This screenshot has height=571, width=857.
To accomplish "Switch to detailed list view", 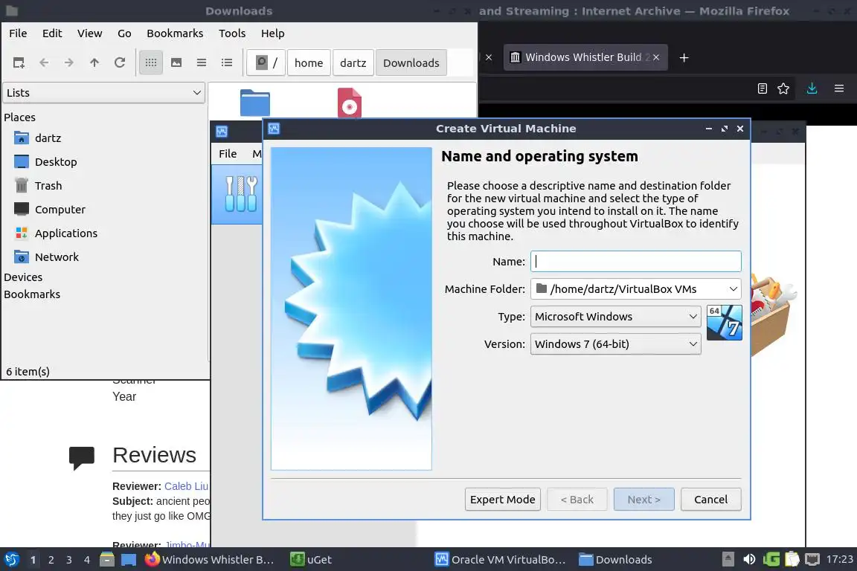I will (227, 63).
